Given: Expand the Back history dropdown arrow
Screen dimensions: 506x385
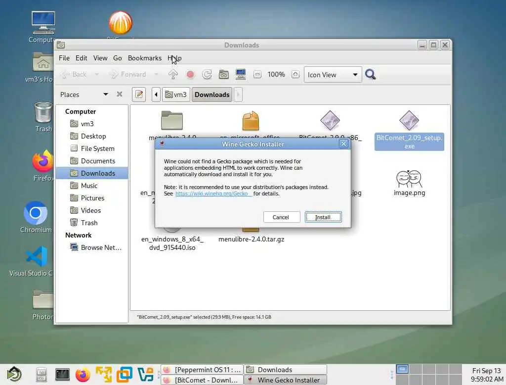Looking at the screenshot, I should (x=96, y=75).
